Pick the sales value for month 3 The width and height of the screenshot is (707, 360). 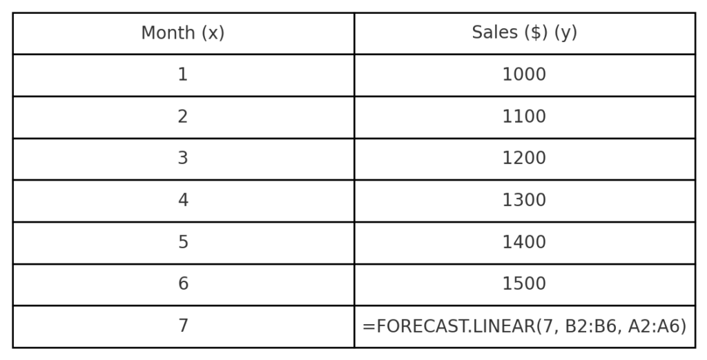tap(524, 159)
